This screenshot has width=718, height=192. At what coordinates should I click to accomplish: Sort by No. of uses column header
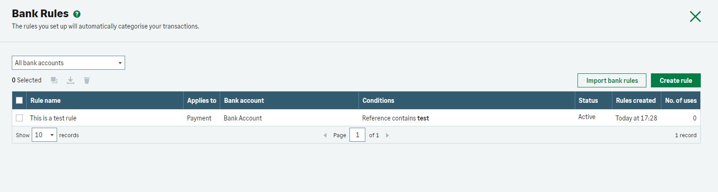pos(681,101)
